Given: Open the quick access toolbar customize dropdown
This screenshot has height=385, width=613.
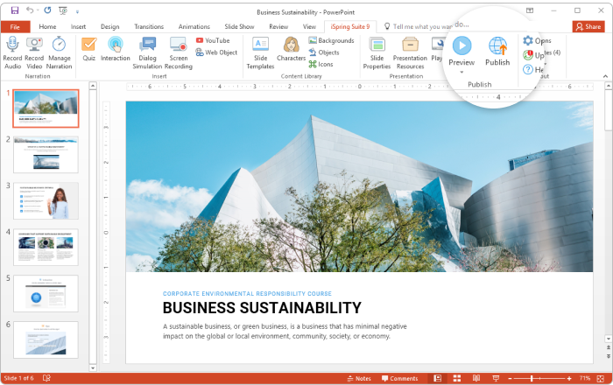Looking at the screenshot, I should pyautogui.click(x=77, y=11).
